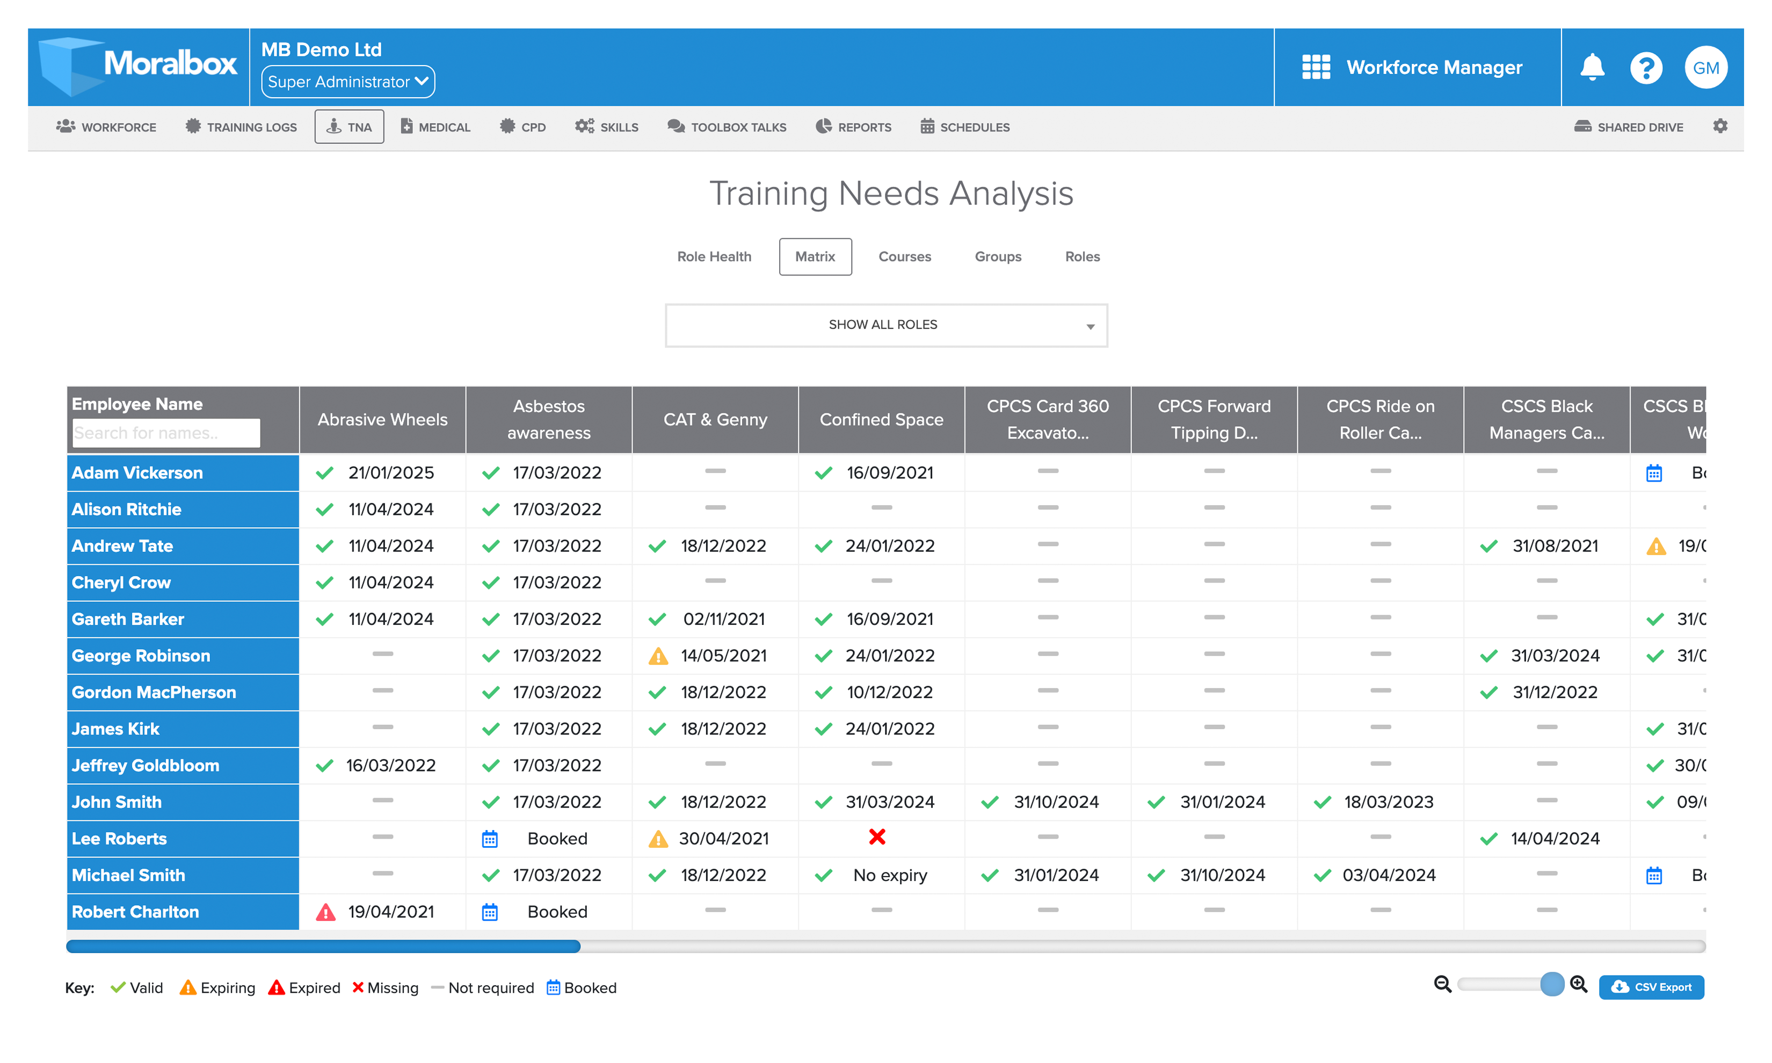Open the help question mark icon

click(1646, 67)
